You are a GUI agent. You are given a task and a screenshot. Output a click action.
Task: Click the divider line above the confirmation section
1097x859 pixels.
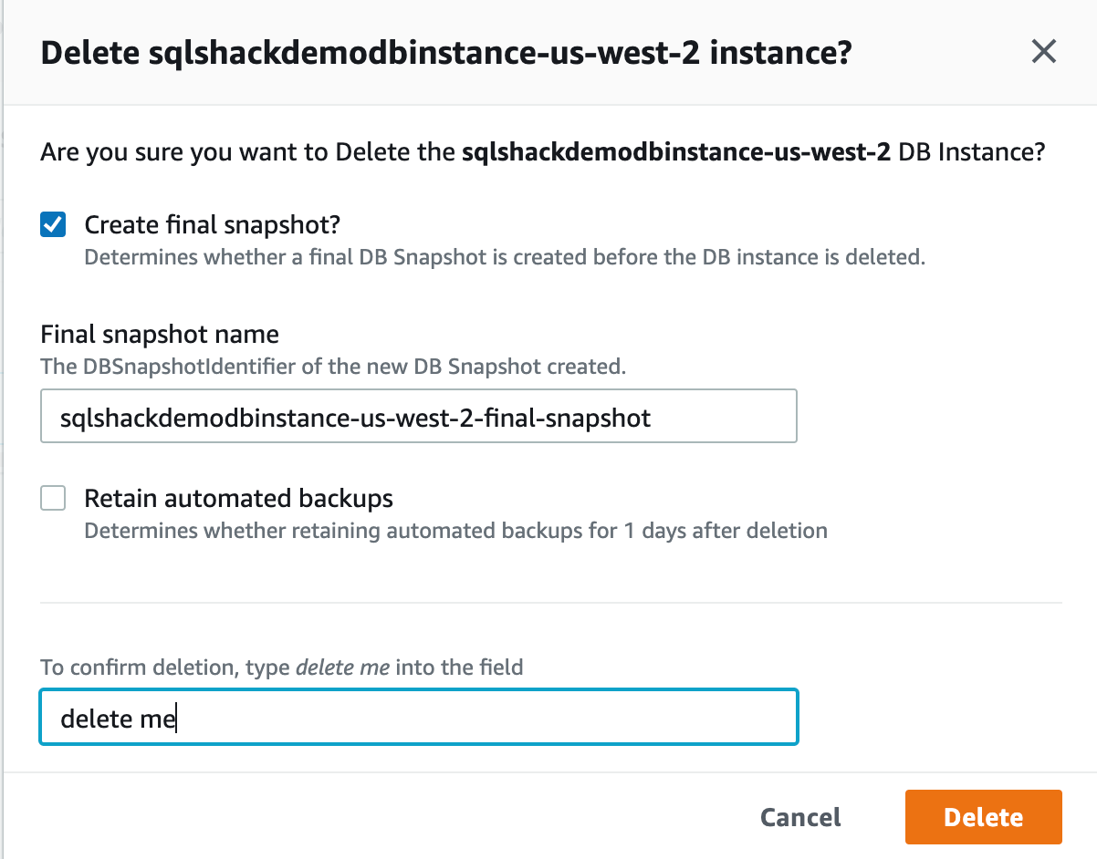(550, 603)
